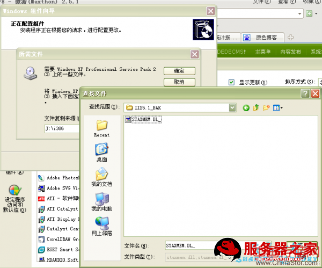Click the green Back arrow in file dialog
Screen dimensions: 322x268
tap(246, 107)
